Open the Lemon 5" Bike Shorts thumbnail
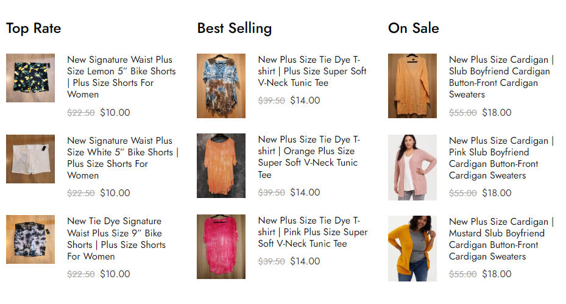566x304 pixels. [30, 78]
